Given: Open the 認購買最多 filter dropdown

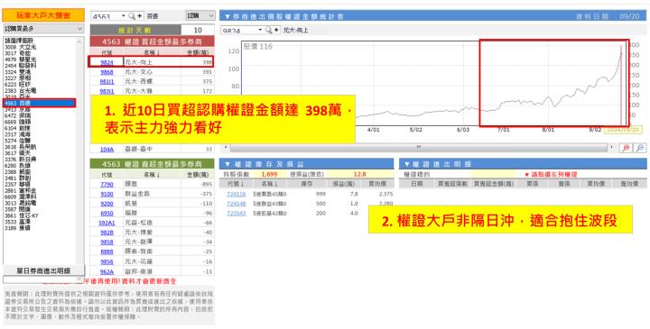Looking at the screenshot, I should (x=43, y=29).
